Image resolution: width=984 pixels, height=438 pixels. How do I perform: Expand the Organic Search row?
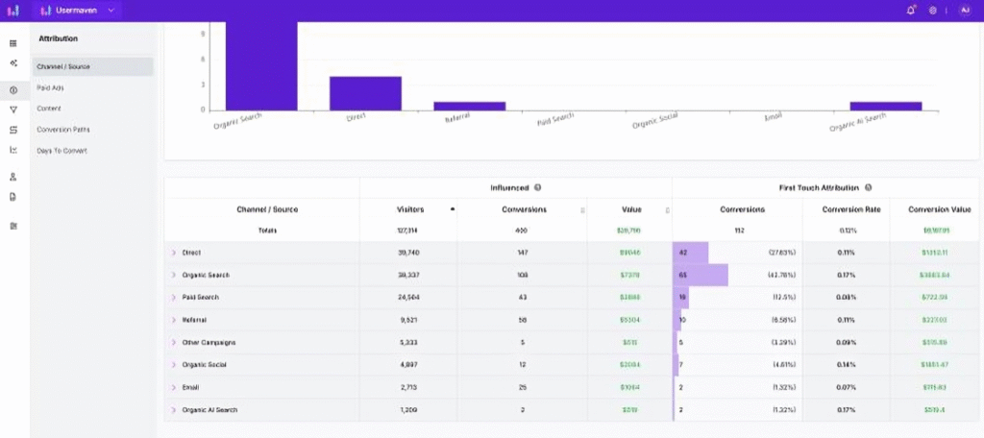174,275
